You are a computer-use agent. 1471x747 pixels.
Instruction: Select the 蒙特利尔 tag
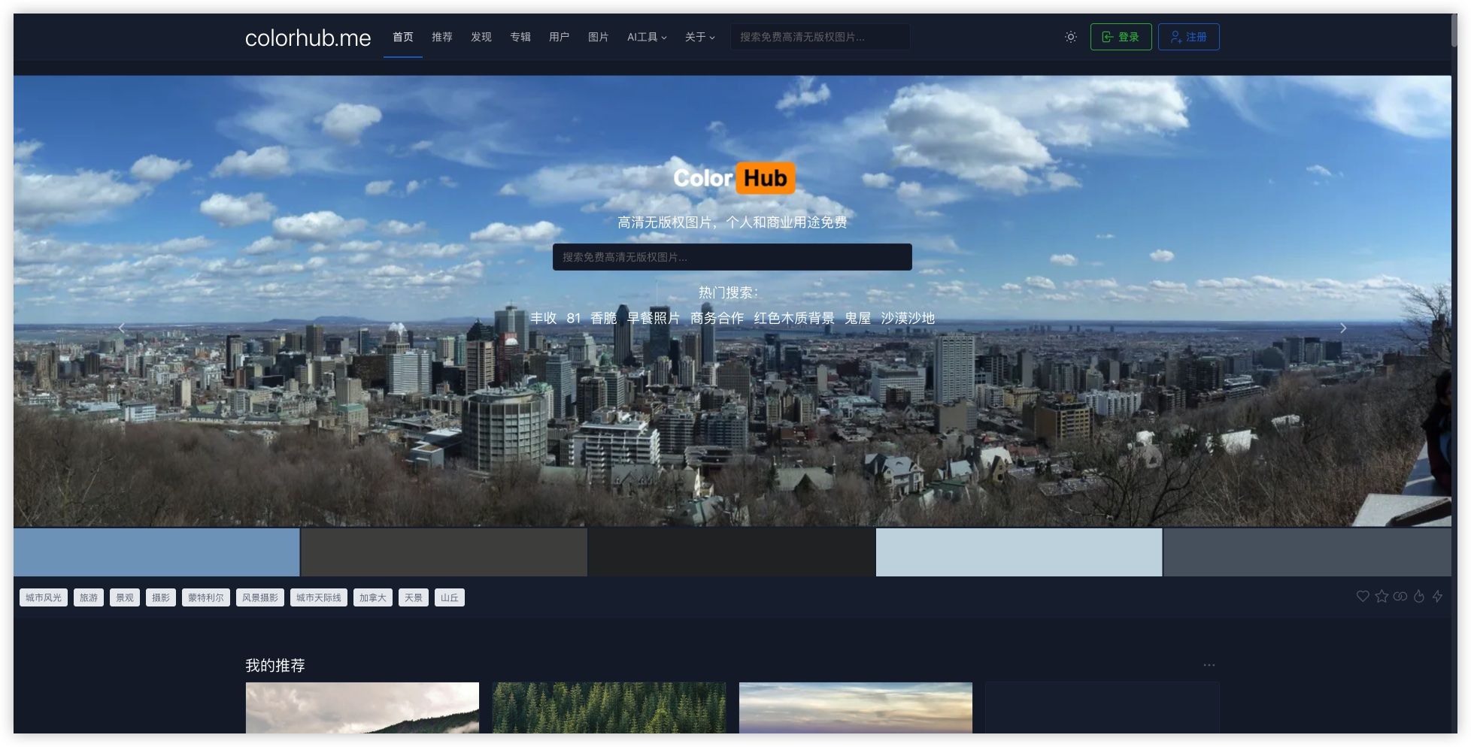coord(205,597)
